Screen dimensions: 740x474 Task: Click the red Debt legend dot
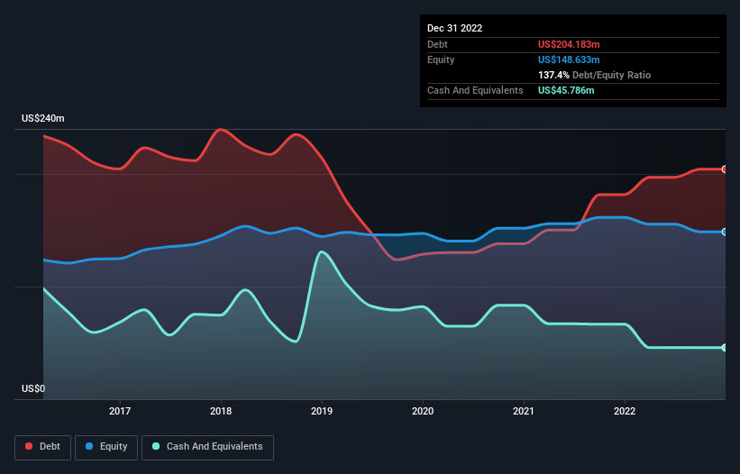[29, 446]
